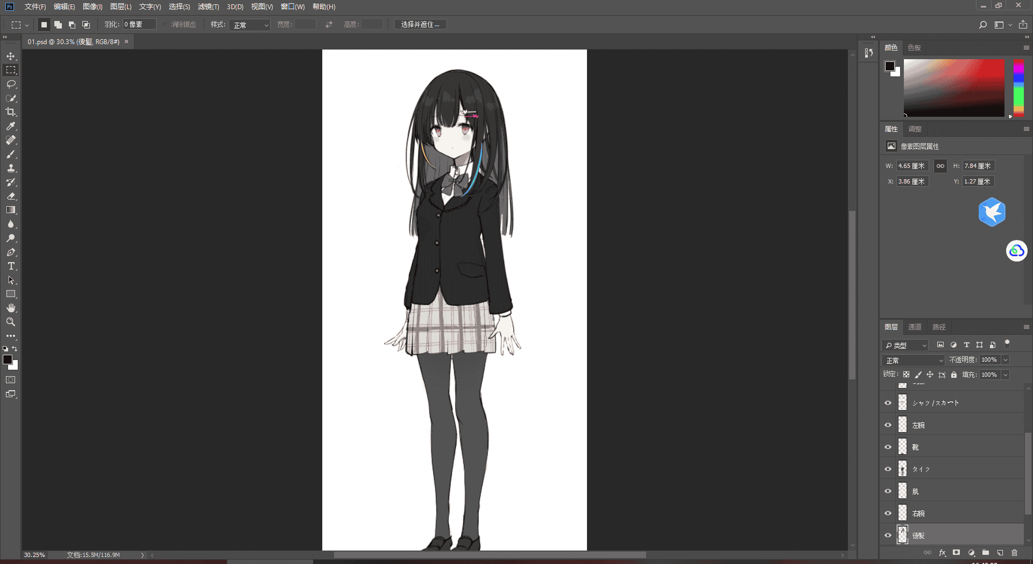The width and height of the screenshot is (1033, 564).
Task: Select the Pen tool
Action: click(x=11, y=252)
